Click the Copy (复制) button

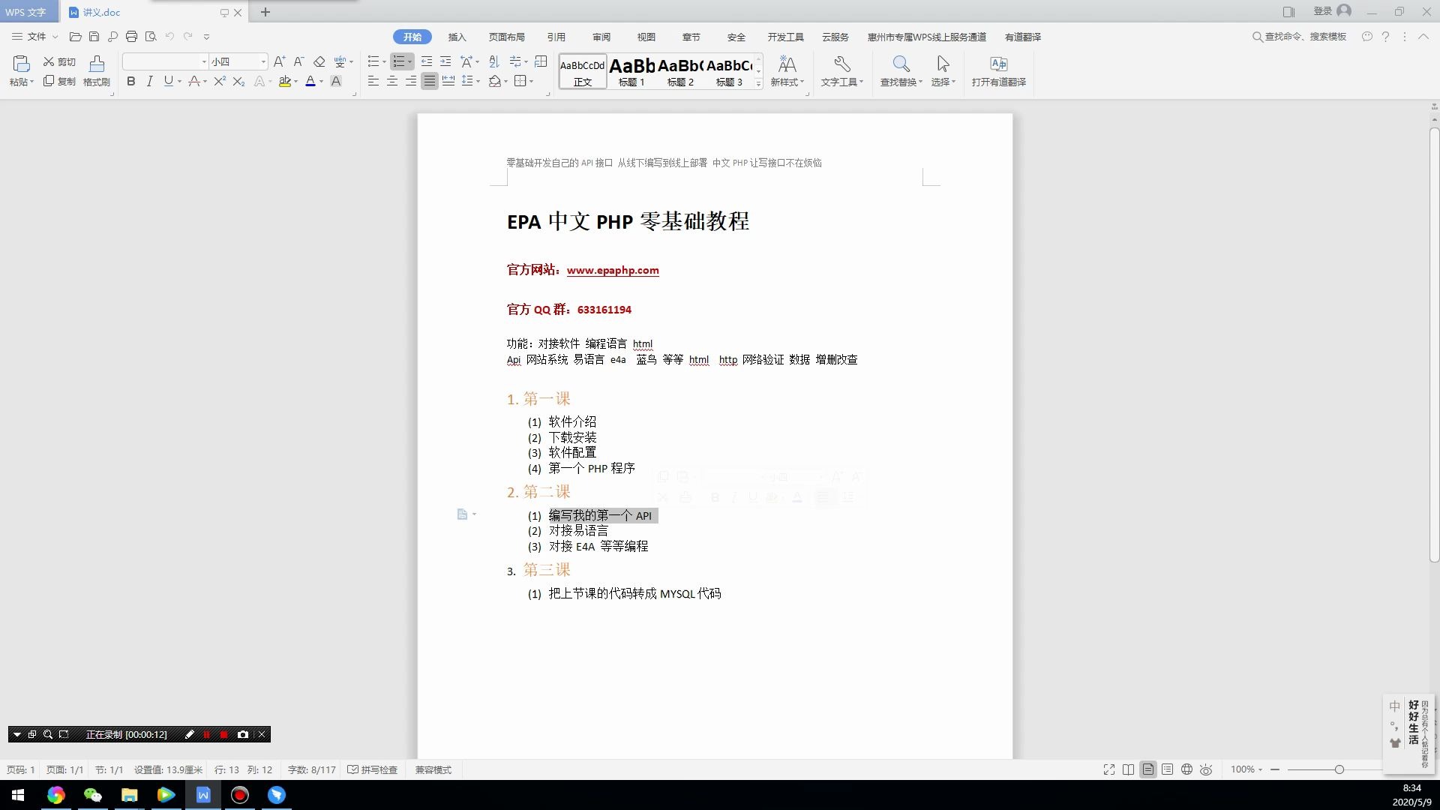click(x=59, y=81)
